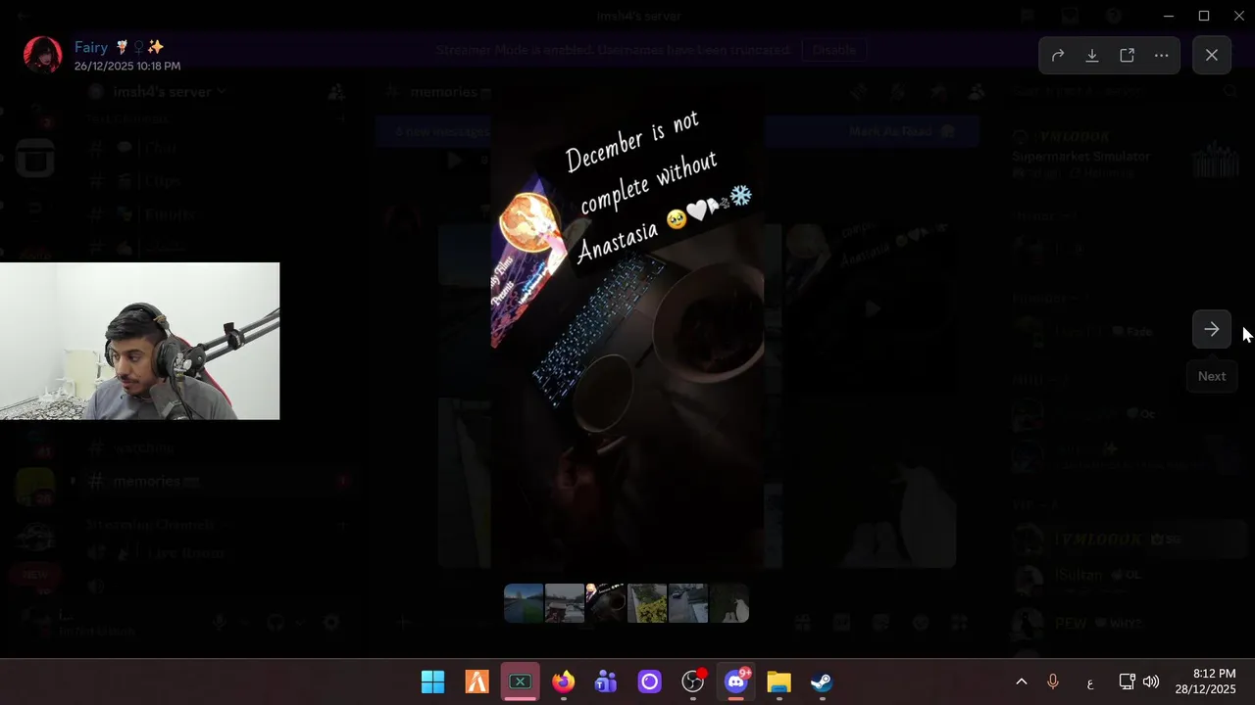Select the gray overcast scene thumbnail

[565, 603]
